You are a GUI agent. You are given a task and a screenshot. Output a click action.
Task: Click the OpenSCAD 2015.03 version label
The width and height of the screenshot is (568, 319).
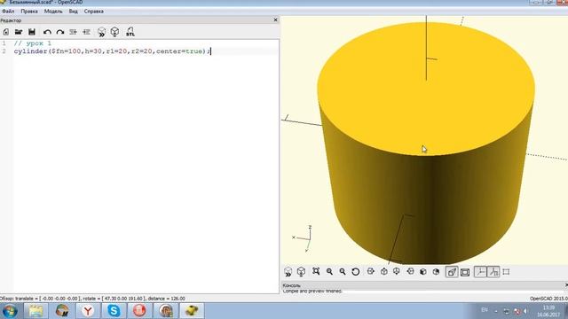548,299
